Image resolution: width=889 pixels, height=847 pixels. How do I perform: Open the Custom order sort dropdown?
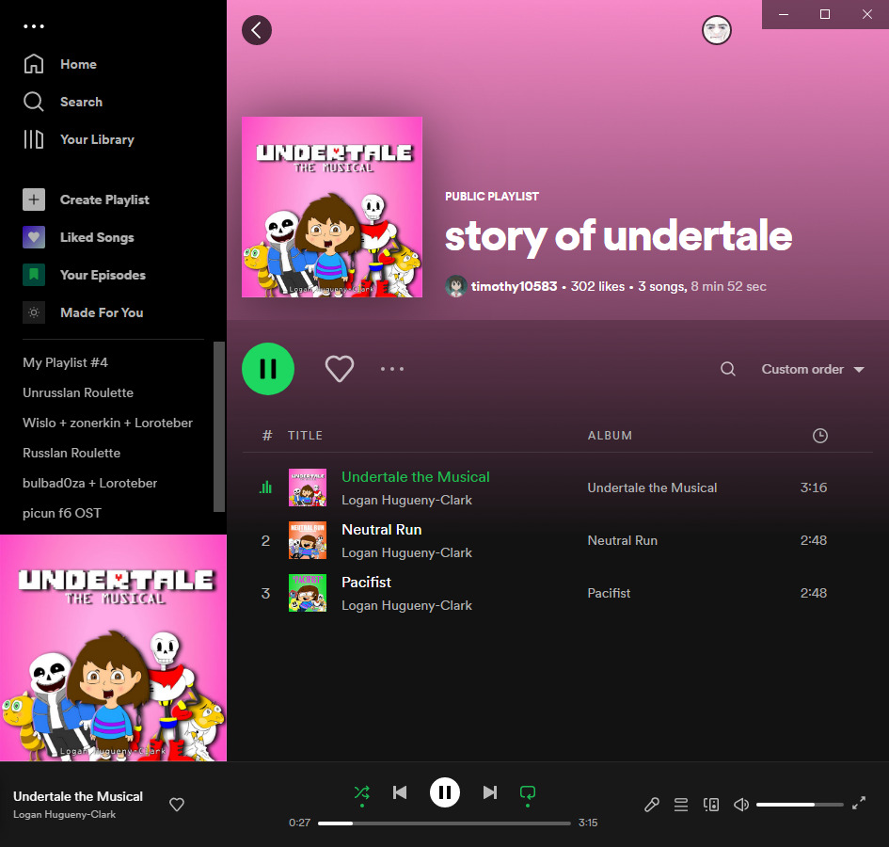[x=813, y=370]
